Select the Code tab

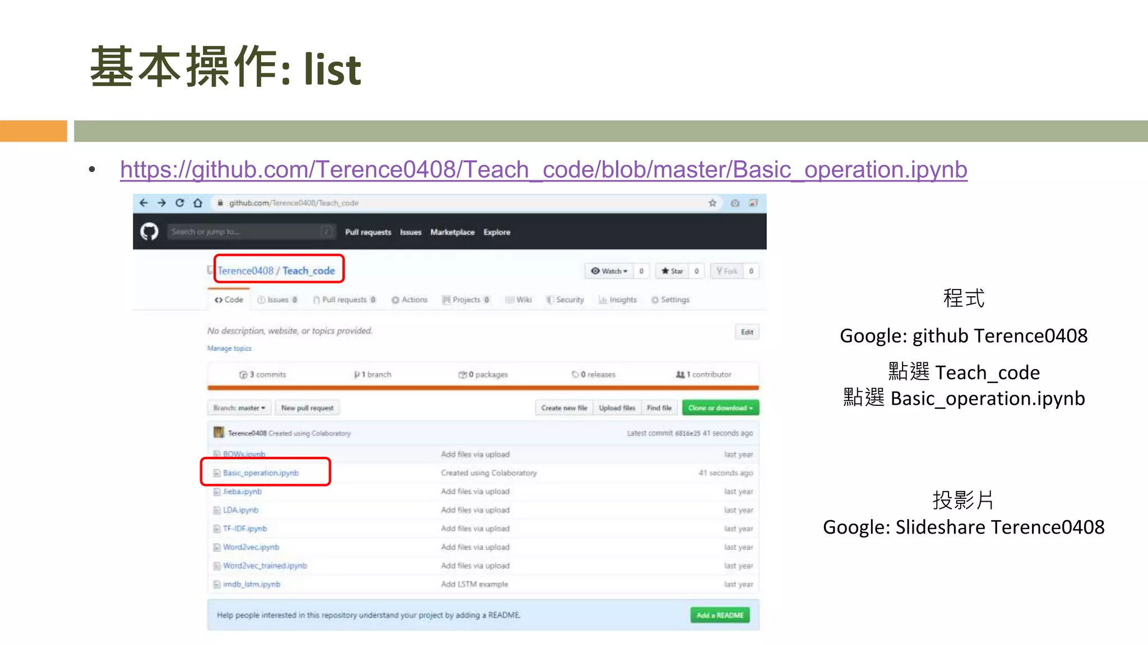tap(229, 300)
